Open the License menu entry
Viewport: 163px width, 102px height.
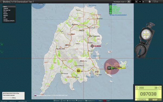pyautogui.click(x=9, y=19)
